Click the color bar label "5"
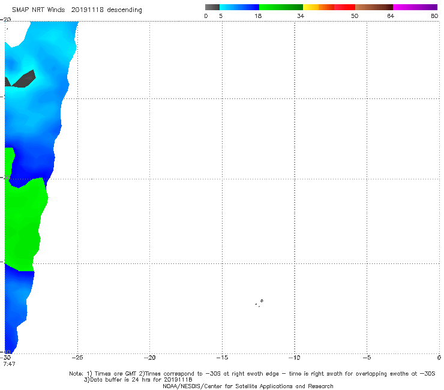444x390 pixels. (221, 16)
